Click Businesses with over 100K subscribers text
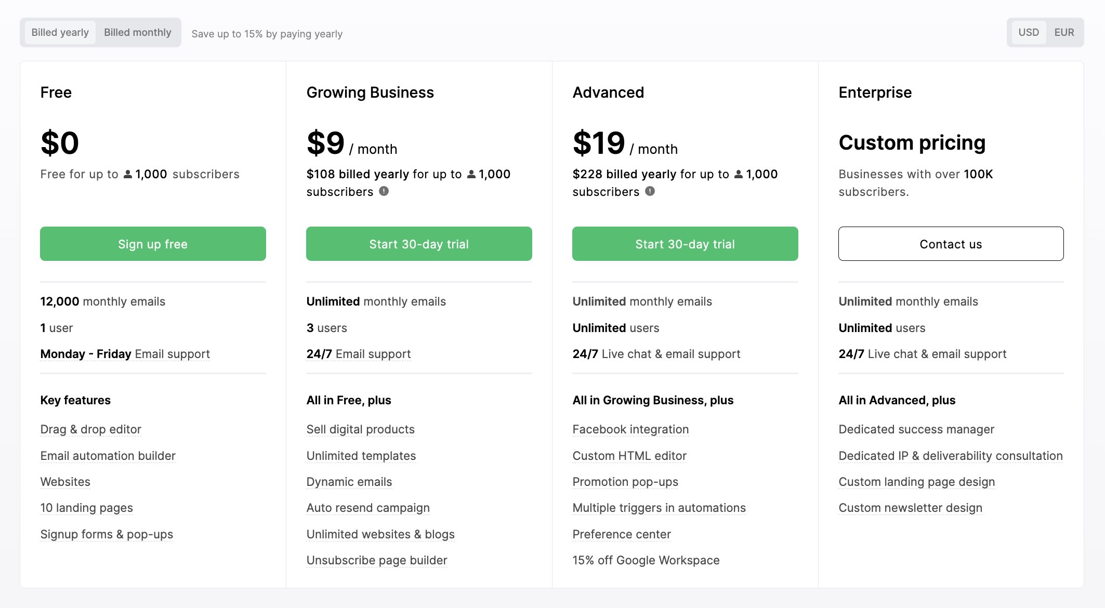1105x608 pixels. [916, 183]
